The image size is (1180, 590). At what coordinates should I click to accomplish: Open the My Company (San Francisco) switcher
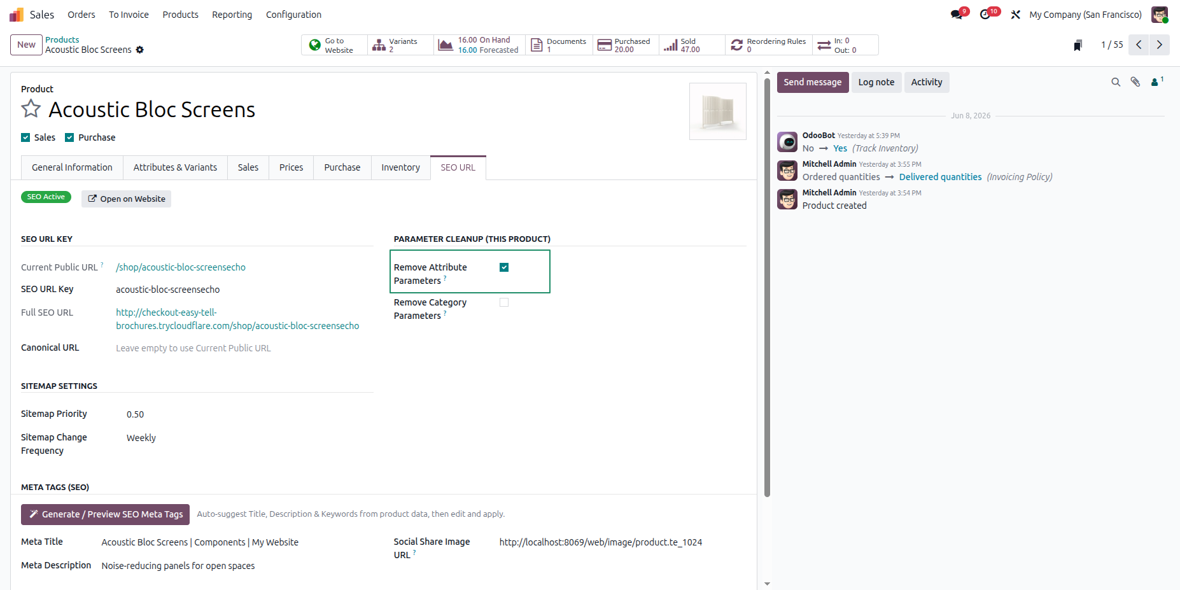[x=1085, y=15]
